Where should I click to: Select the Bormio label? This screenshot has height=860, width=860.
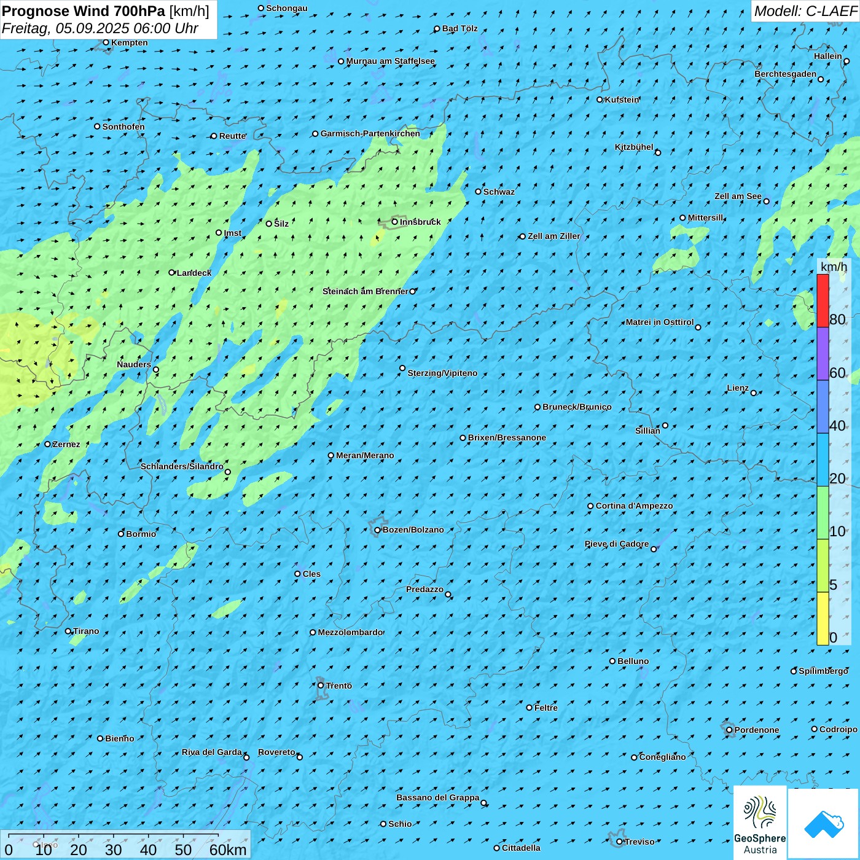(141, 534)
